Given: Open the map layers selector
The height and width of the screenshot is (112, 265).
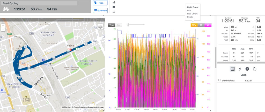Looking at the screenshot, I should point(100,27).
